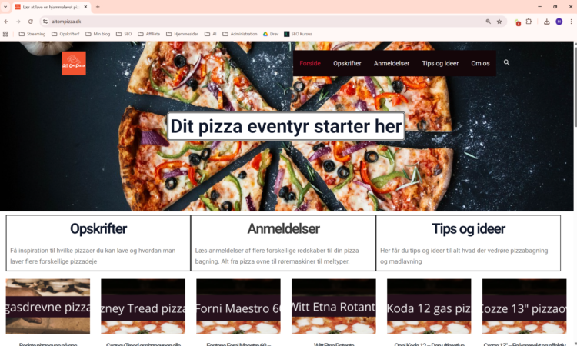577x346 pixels.
Task: Select Tips og ideer in navigation
Action: [440, 63]
